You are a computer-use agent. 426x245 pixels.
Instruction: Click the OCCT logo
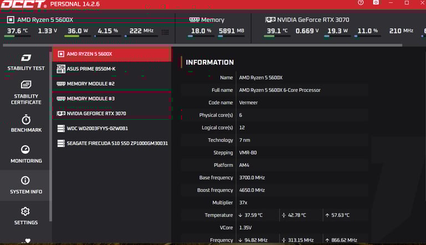[23, 4]
